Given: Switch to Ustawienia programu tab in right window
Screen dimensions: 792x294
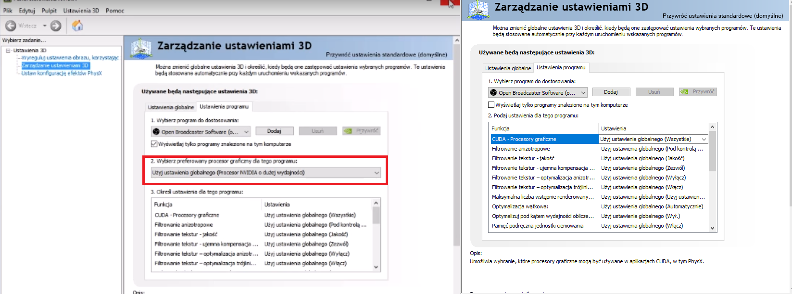Looking at the screenshot, I should 561,67.
